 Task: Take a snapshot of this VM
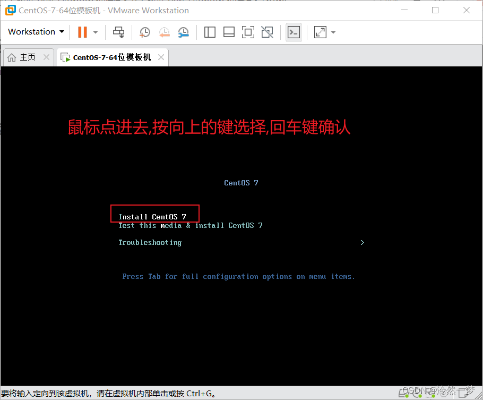[x=145, y=32]
